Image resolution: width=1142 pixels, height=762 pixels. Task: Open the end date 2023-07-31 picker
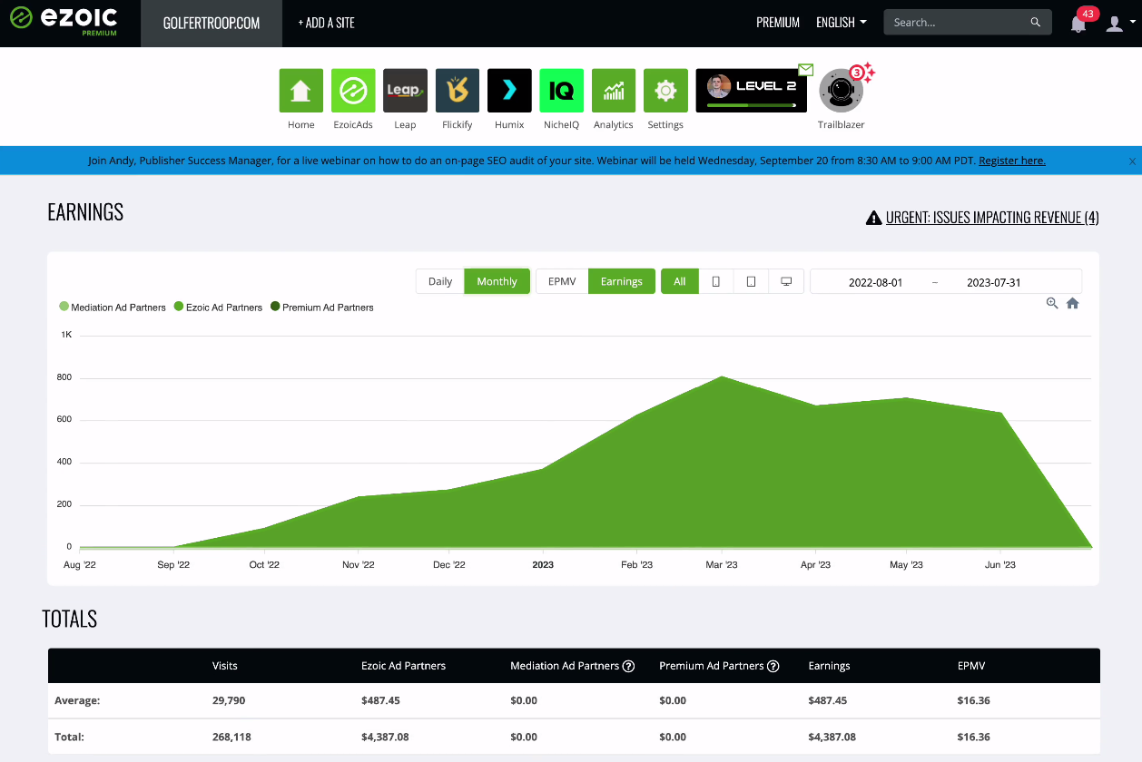[x=994, y=282]
